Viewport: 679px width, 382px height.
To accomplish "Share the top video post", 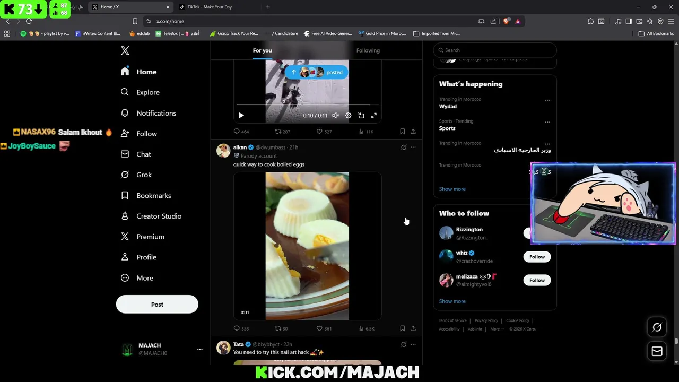I will pyautogui.click(x=413, y=132).
